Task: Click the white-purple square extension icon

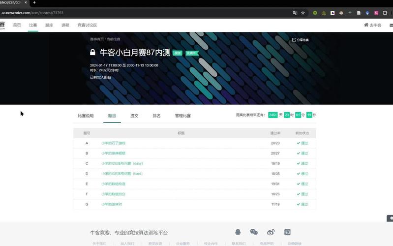Action: [x=333, y=13]
